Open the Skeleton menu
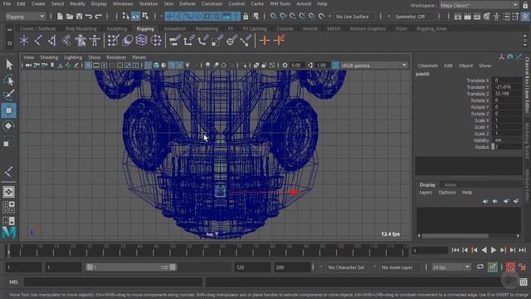The image size is (531, 299). pos(149,3)
